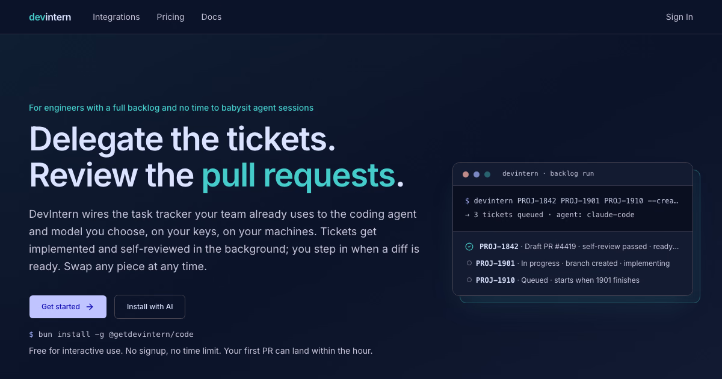The height and width of the screenshot is (379, 722).
Task: Click the green dot in terminal header
Action: pos(487,174)
